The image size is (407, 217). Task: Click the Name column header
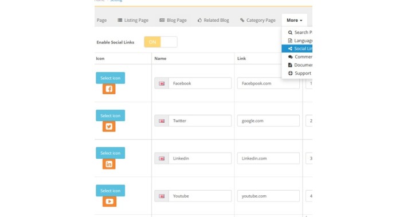click(x=161, y=58)
